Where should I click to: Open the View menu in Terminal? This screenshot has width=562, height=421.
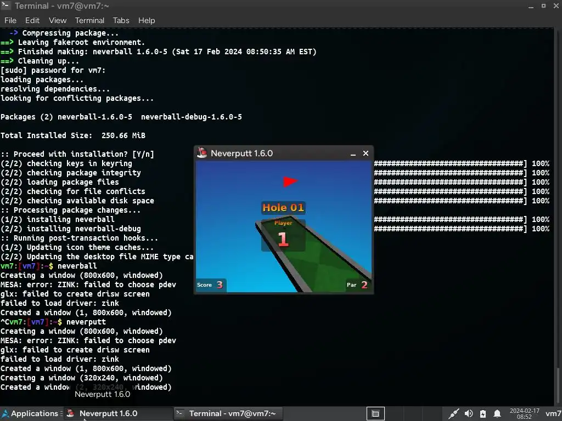pos(57,20)
